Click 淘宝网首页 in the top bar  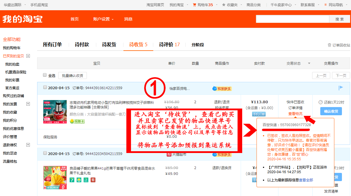(x=155, y=5)
